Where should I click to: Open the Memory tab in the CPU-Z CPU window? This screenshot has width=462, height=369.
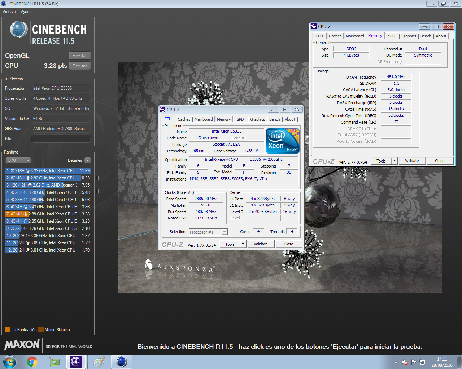pyautogui.click(x=224, y=119)
